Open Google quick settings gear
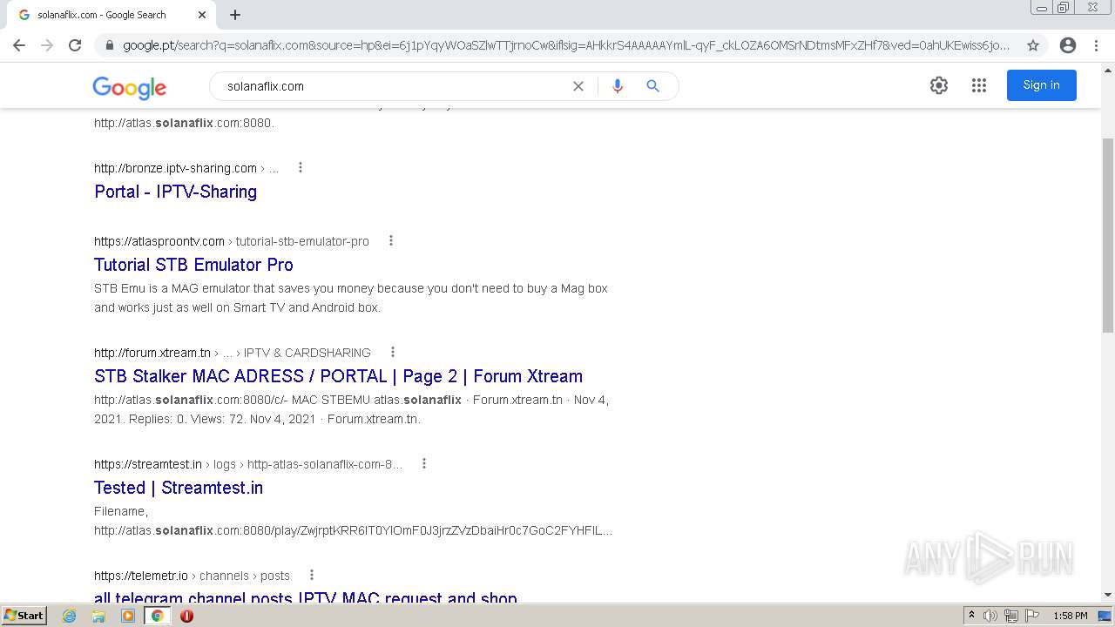 click(x=938, y=85)
